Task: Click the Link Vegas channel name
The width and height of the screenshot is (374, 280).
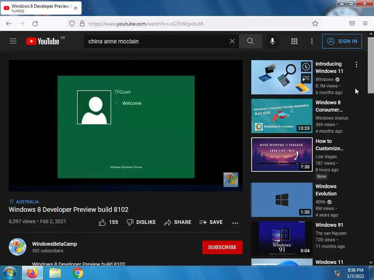Action: coord(326,157)
